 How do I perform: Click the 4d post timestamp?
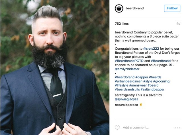(x=178, y=24)
